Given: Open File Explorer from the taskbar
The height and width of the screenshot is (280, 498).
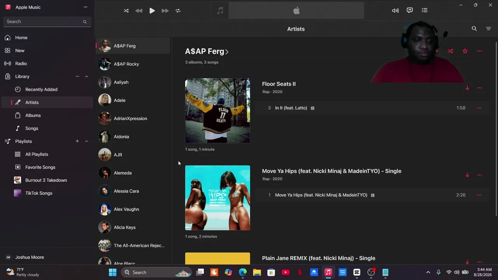Looking at the screenshot, I should [x=257, y=272].
